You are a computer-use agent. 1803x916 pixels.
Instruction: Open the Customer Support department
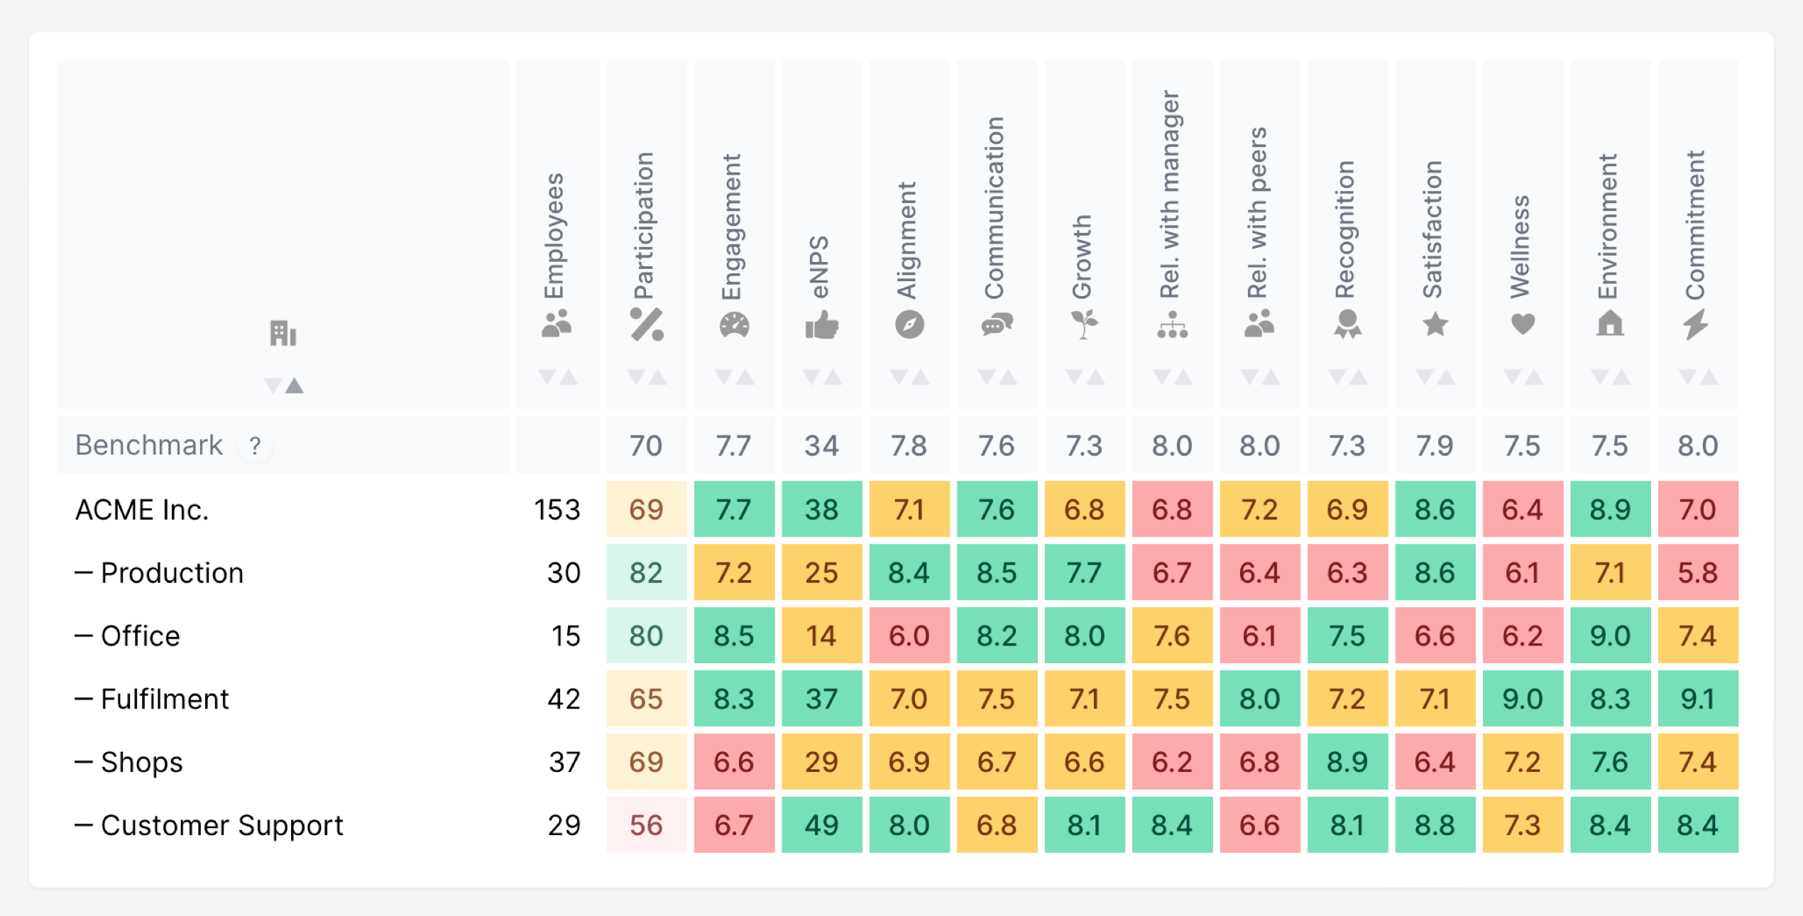click(x=221, y=825)
